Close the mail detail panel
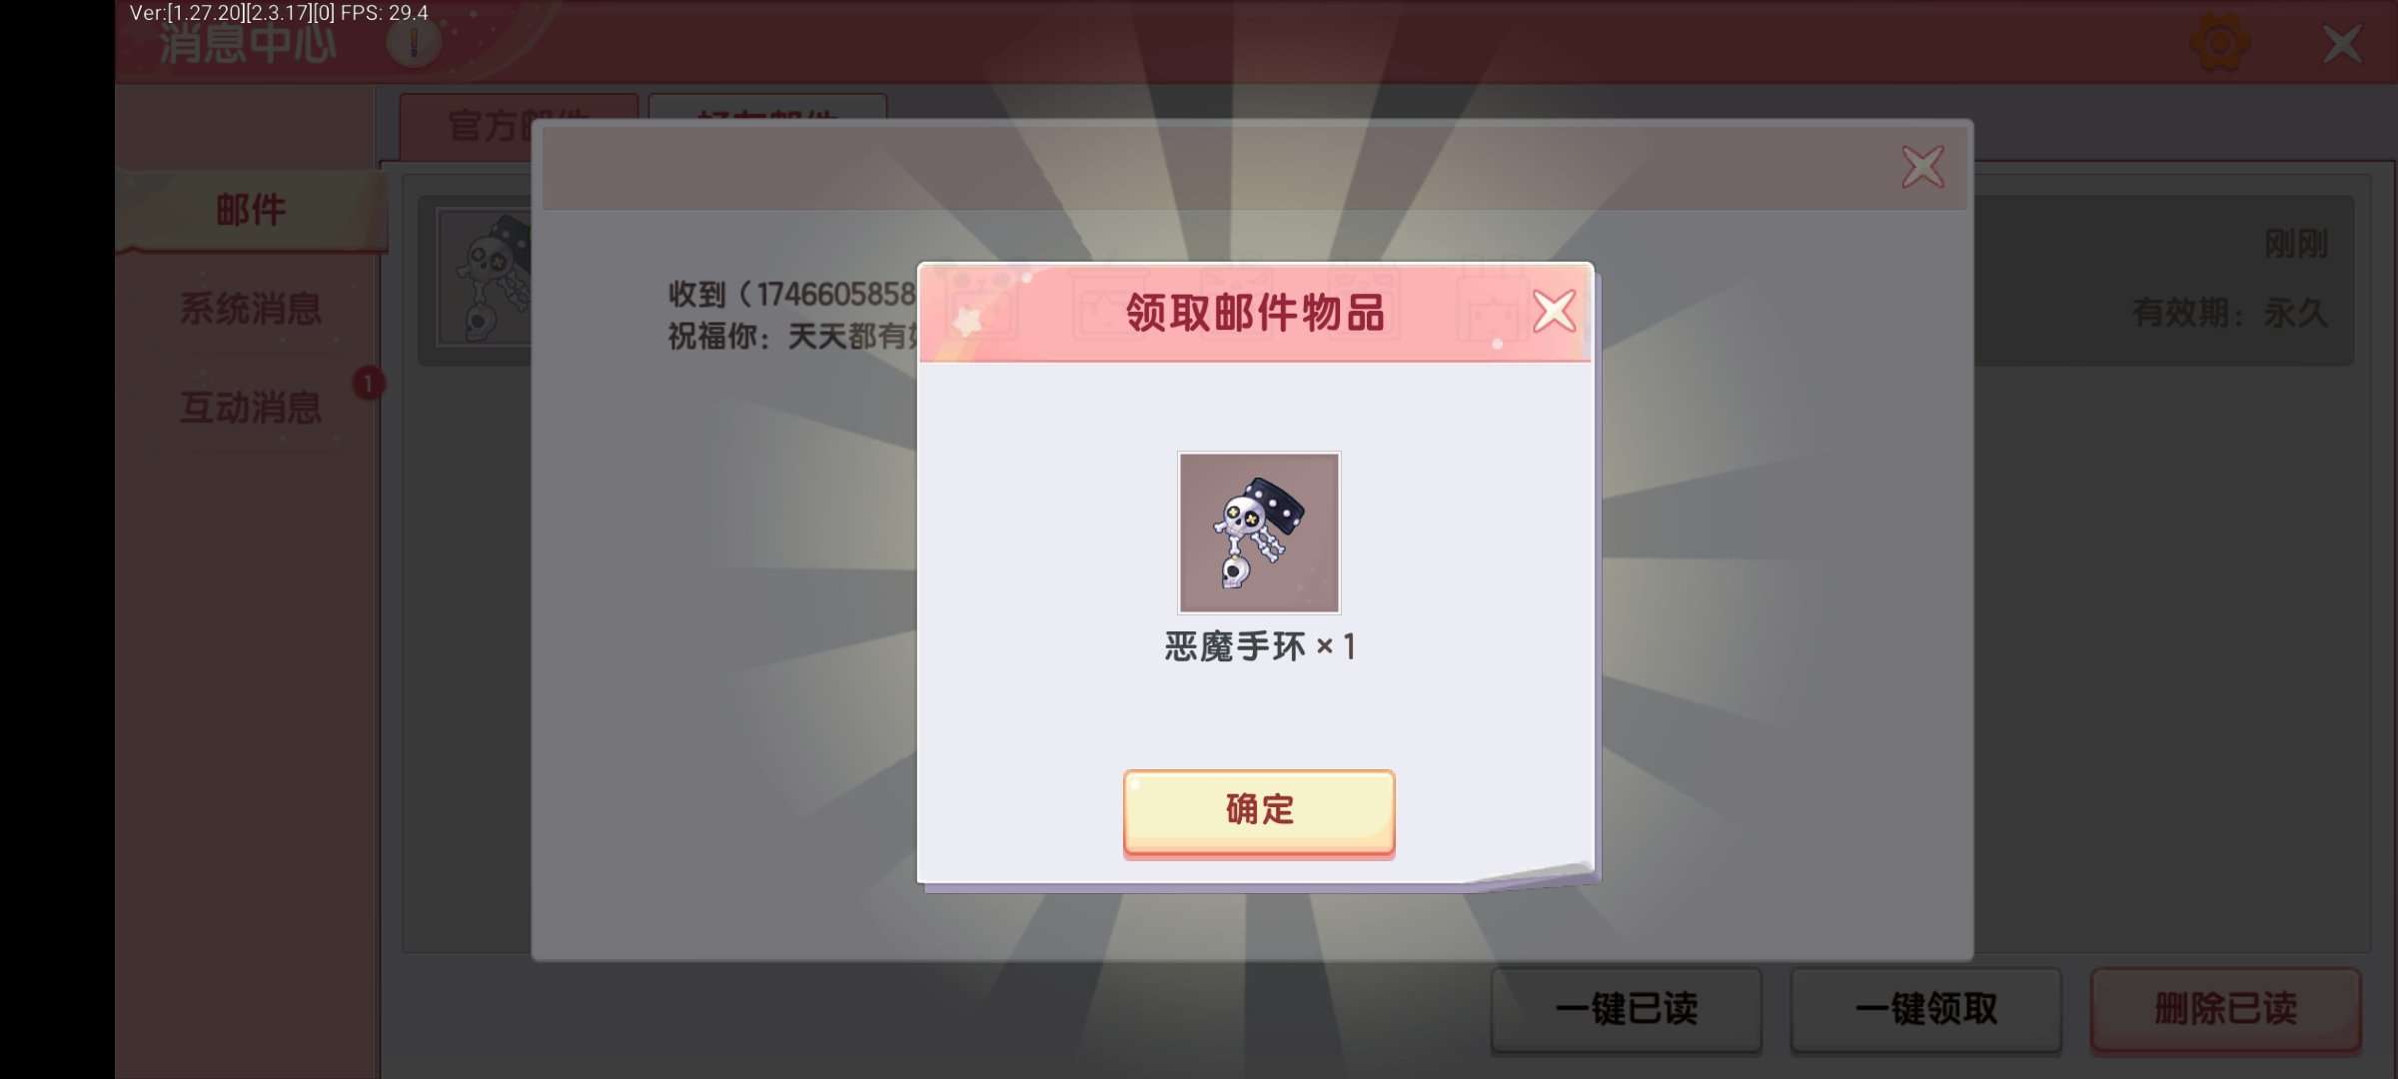This screenshot has width=2398, height=1079. tap(1922, 167)
